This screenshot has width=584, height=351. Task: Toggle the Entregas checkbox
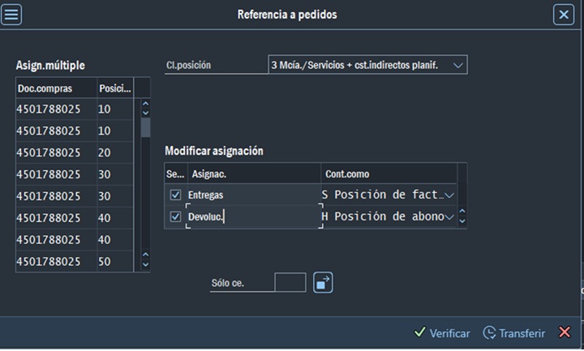pyautogui.click(x=175, y=195)
